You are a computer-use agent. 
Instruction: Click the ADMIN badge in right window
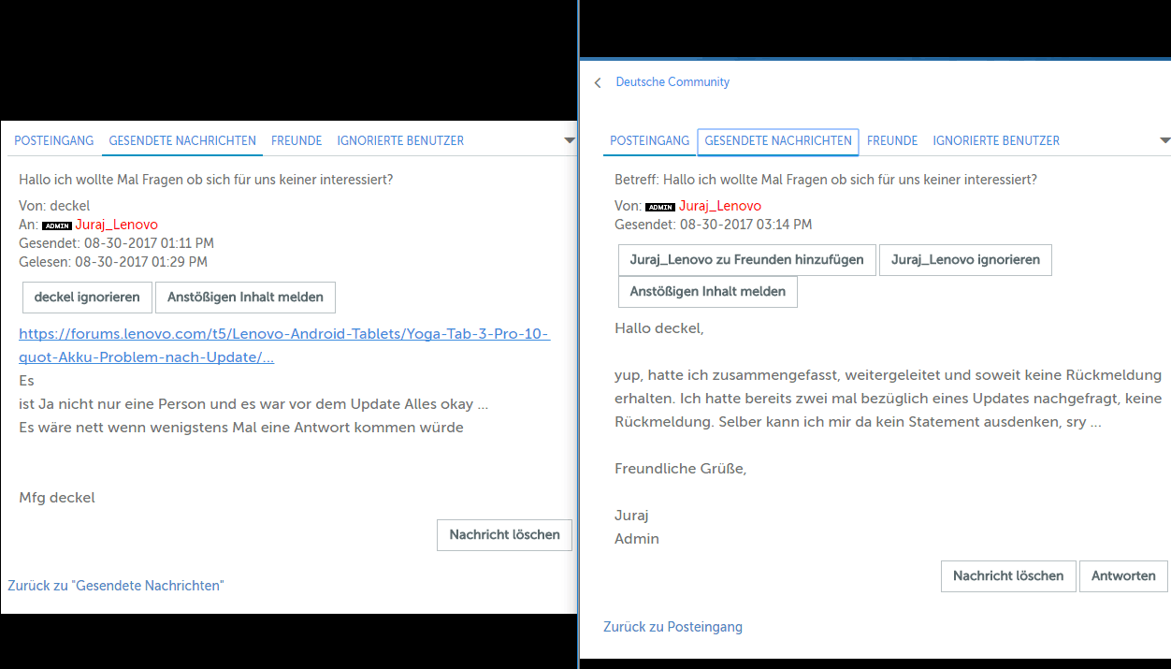click(x=660, y=207)
